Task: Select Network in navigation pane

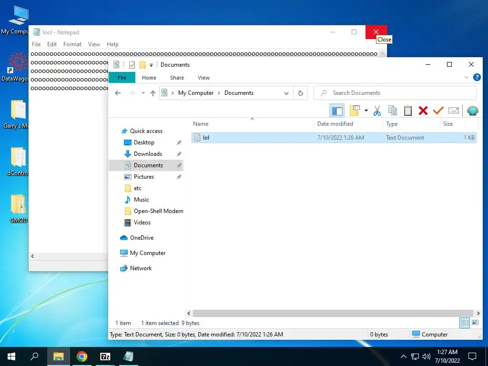Action: 141,268
